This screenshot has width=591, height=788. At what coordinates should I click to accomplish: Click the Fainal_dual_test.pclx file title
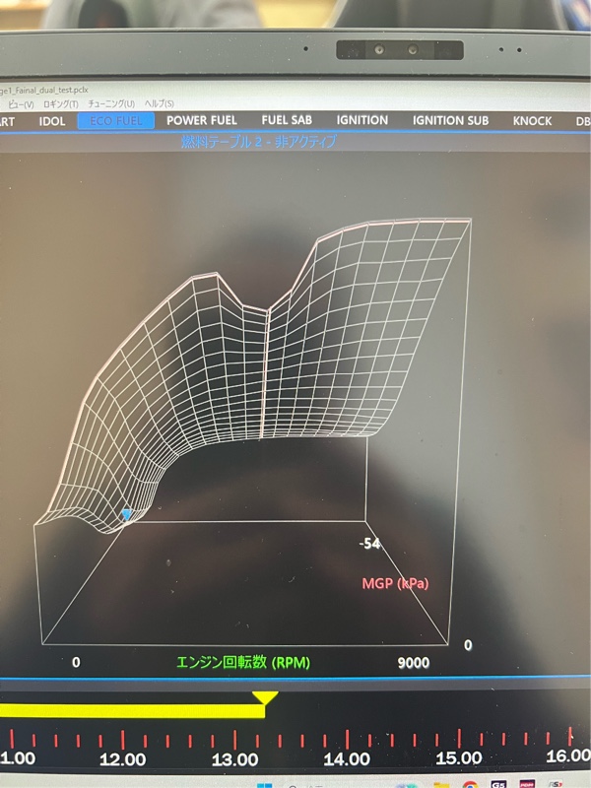click(x=44, y=90)
